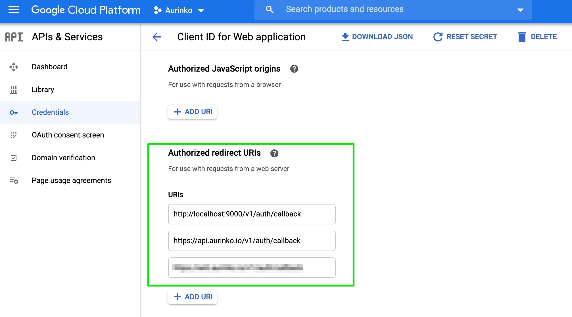Click the Page usage agreements icon
Viewport: 572px width, 317px height.
tap(13, 181)
